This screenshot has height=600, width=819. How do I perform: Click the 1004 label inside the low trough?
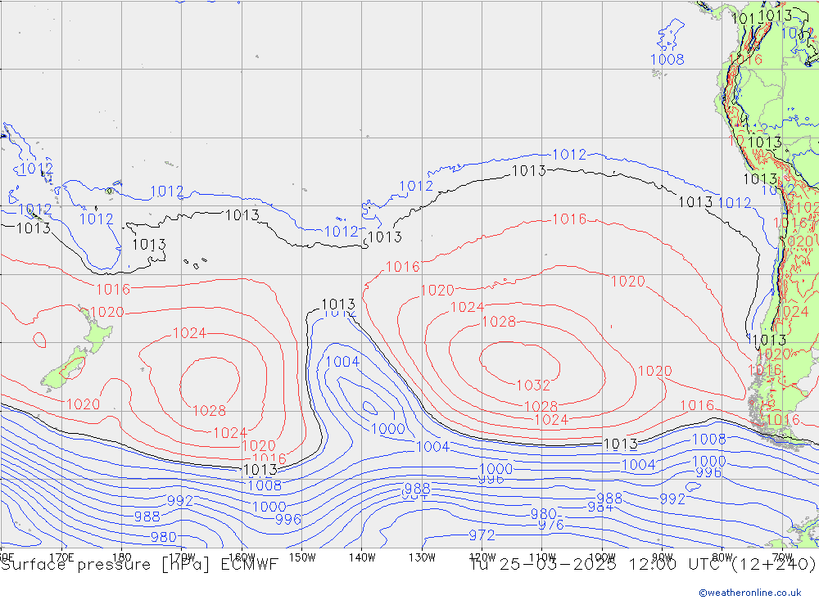pos(342,362)
